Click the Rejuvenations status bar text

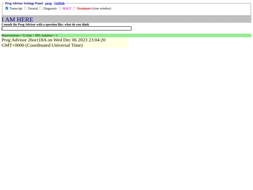coord(30,35)
